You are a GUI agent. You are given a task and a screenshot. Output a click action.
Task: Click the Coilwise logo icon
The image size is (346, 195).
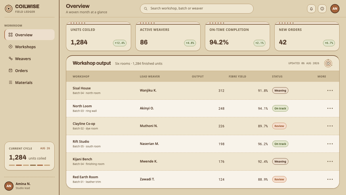coord(9,9)
